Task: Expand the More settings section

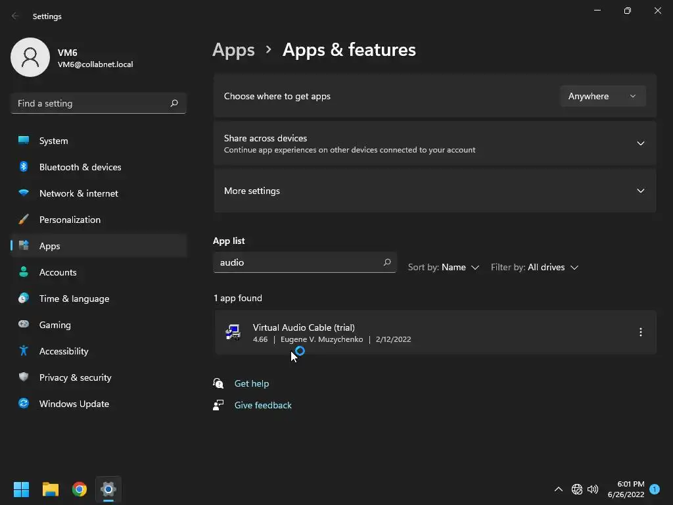Action: [x=640, y=191]
